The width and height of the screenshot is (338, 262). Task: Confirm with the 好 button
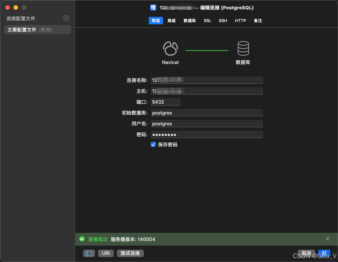point(324,253)
